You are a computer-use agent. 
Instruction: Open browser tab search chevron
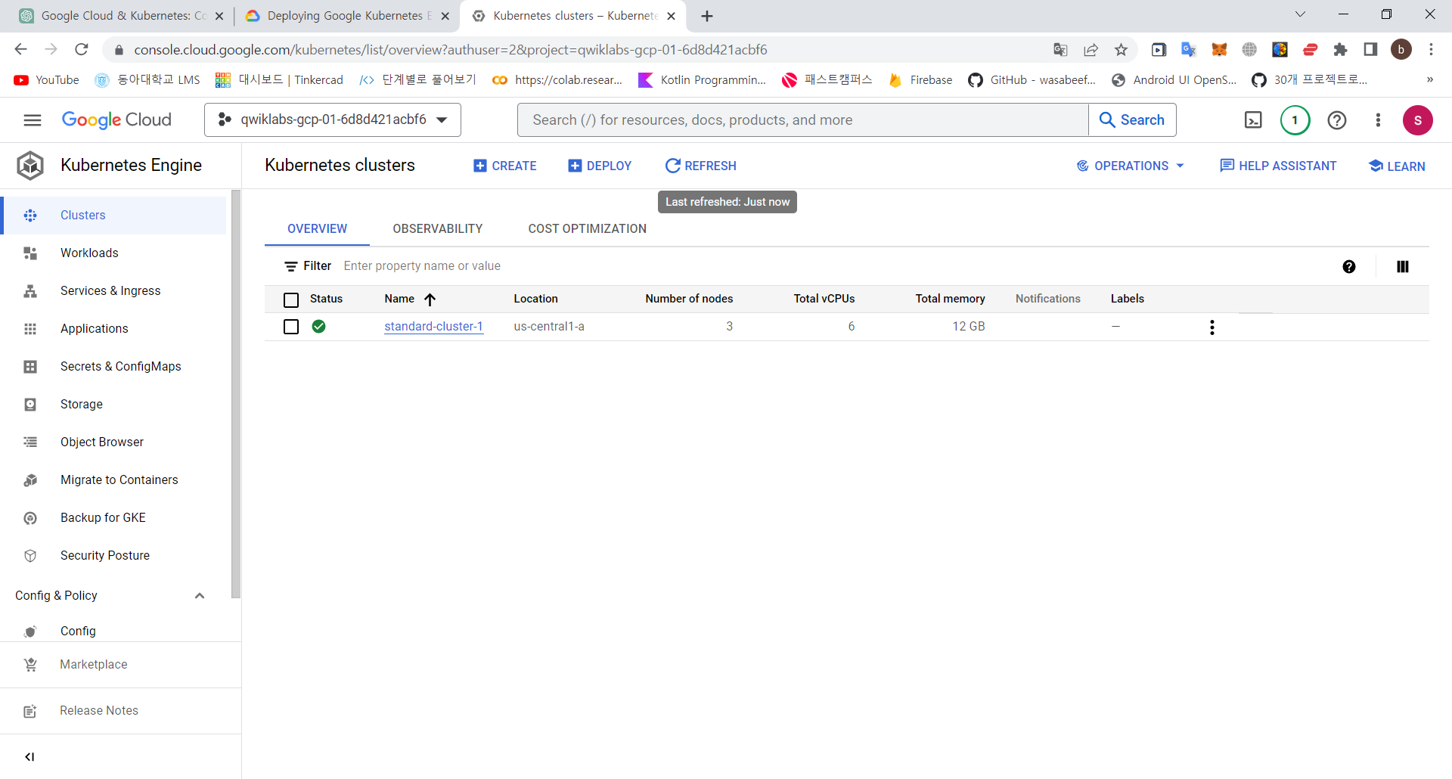pos(1301,14)
